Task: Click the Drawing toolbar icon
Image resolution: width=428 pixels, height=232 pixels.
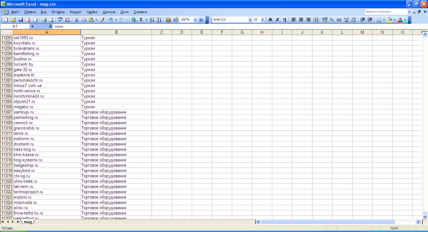Action: tap(175, 20)
